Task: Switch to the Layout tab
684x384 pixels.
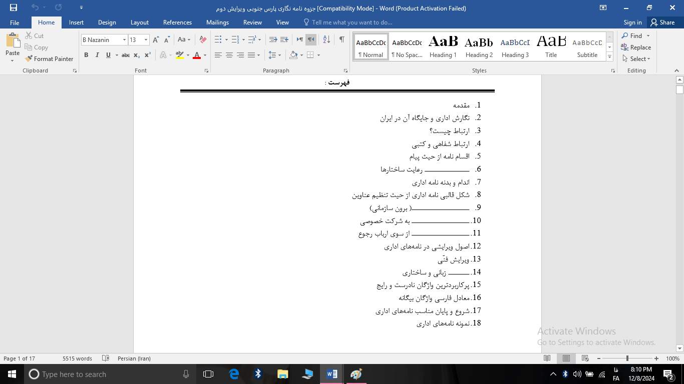Action: pos(140,22)
